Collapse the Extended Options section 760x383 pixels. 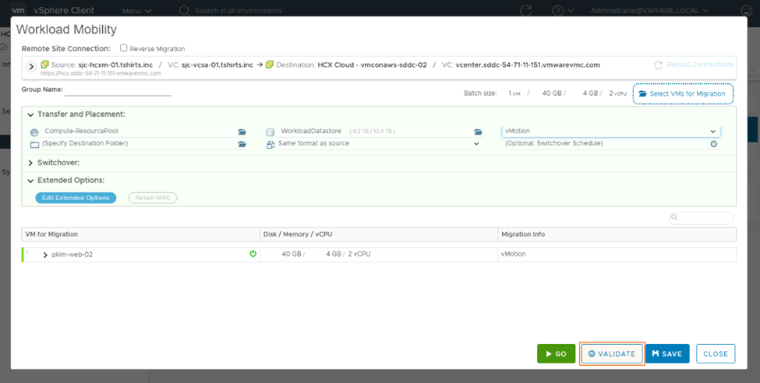30,181
